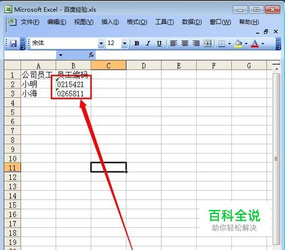Click the fx Insert Function icon
The width and height of the screenshot is (285, 250).
[x=91, y=55]
